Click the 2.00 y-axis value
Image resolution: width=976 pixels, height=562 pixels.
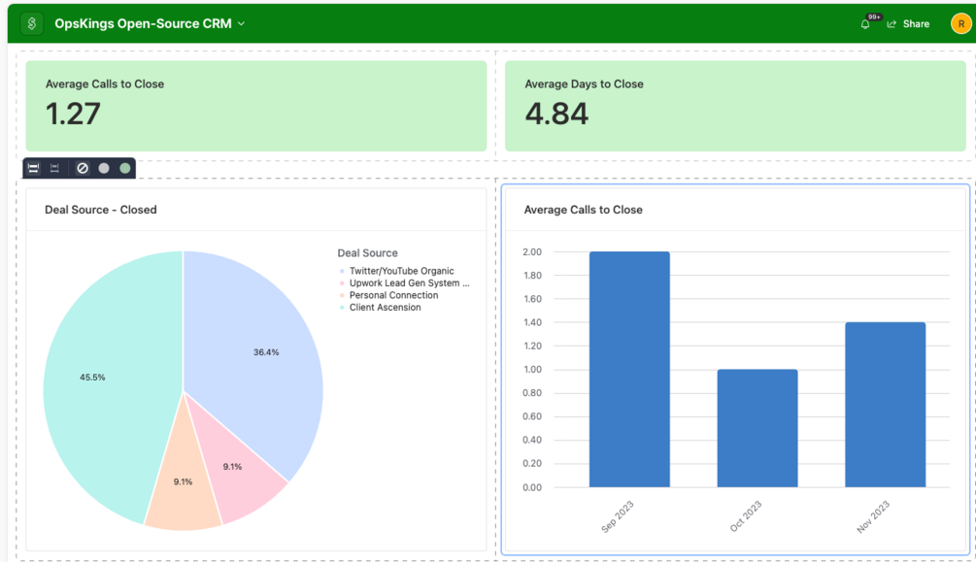coord(532,252)
